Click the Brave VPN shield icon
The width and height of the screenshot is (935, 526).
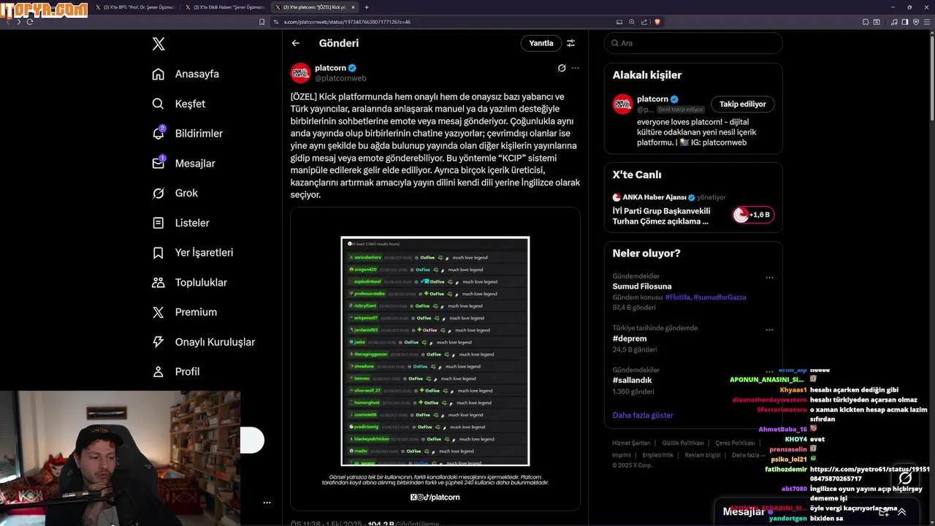[916, 22]
